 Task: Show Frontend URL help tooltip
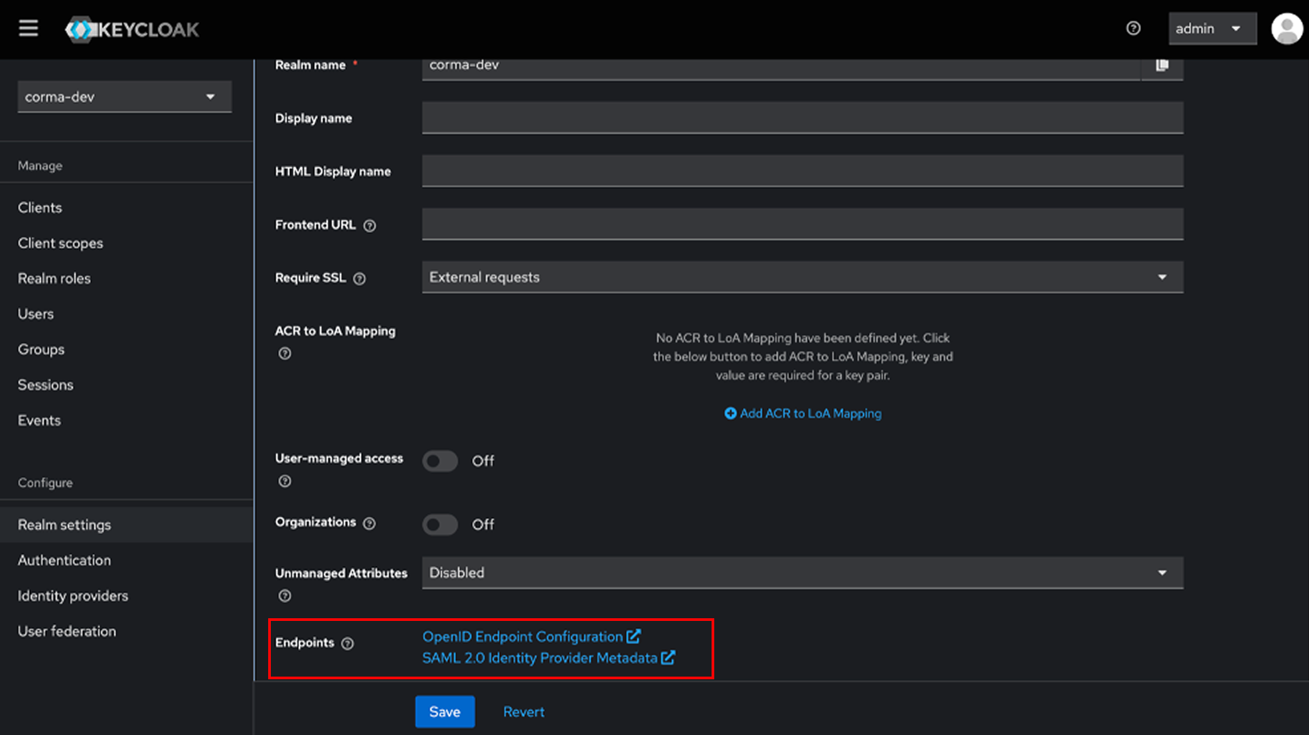coord(370,226)
